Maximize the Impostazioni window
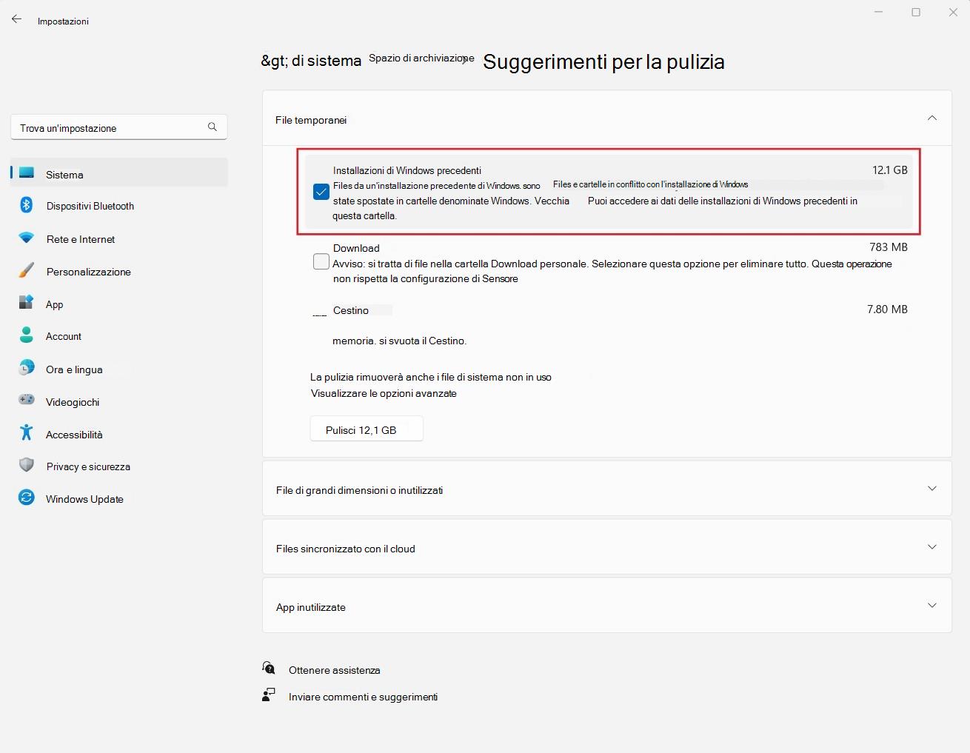 916,13
